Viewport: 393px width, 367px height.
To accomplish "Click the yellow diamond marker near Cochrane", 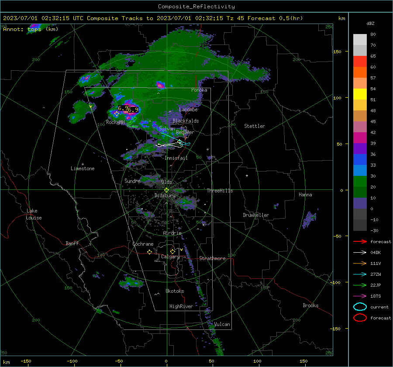I will 149,252.
